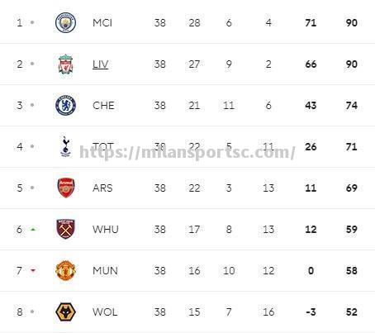The width and height of the screenshot is (375, 333).
Task: Click the Arsenal cannon badge
Action: coord(66,188)
